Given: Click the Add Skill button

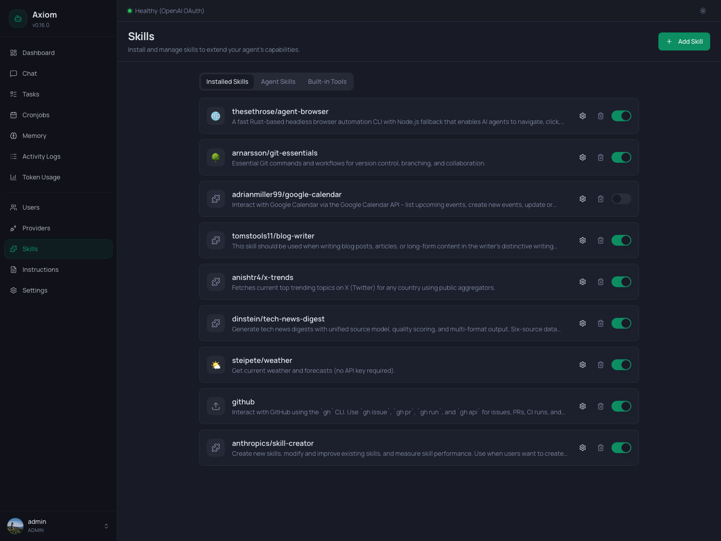Looking at the screenshot, I should coord(684,41).
